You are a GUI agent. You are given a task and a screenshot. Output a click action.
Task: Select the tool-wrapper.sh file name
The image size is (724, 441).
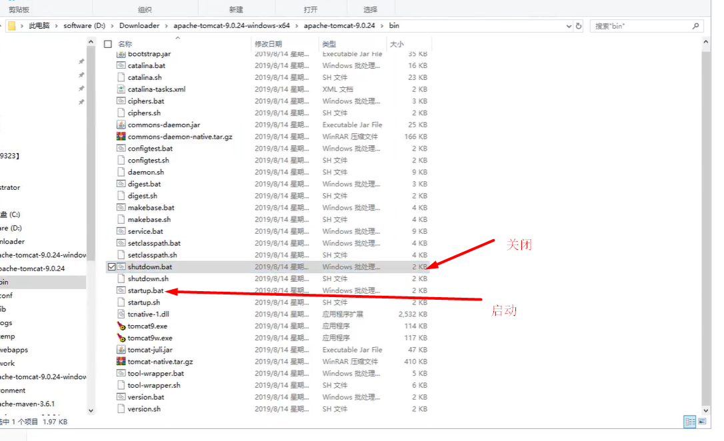[x=154, y=385]
